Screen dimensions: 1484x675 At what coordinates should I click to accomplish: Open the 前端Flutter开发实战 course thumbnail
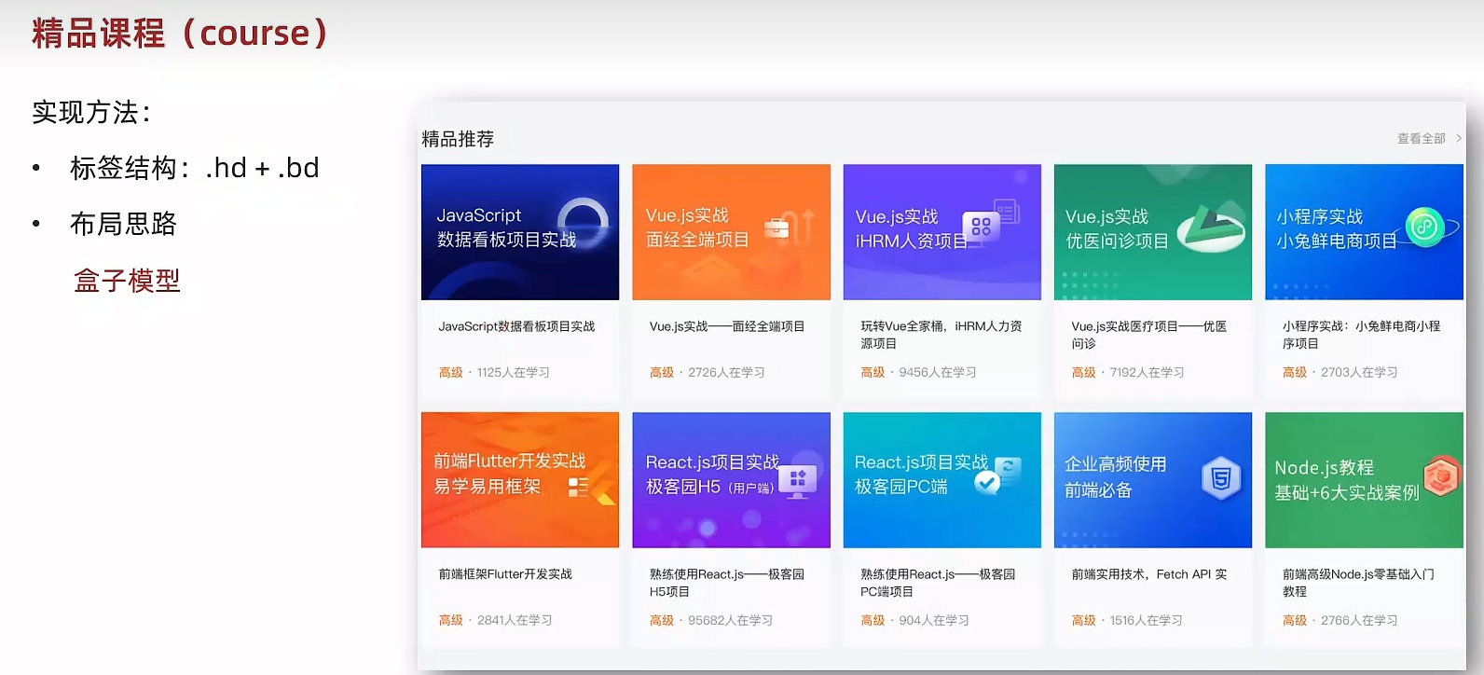click(x=520, y=480)
